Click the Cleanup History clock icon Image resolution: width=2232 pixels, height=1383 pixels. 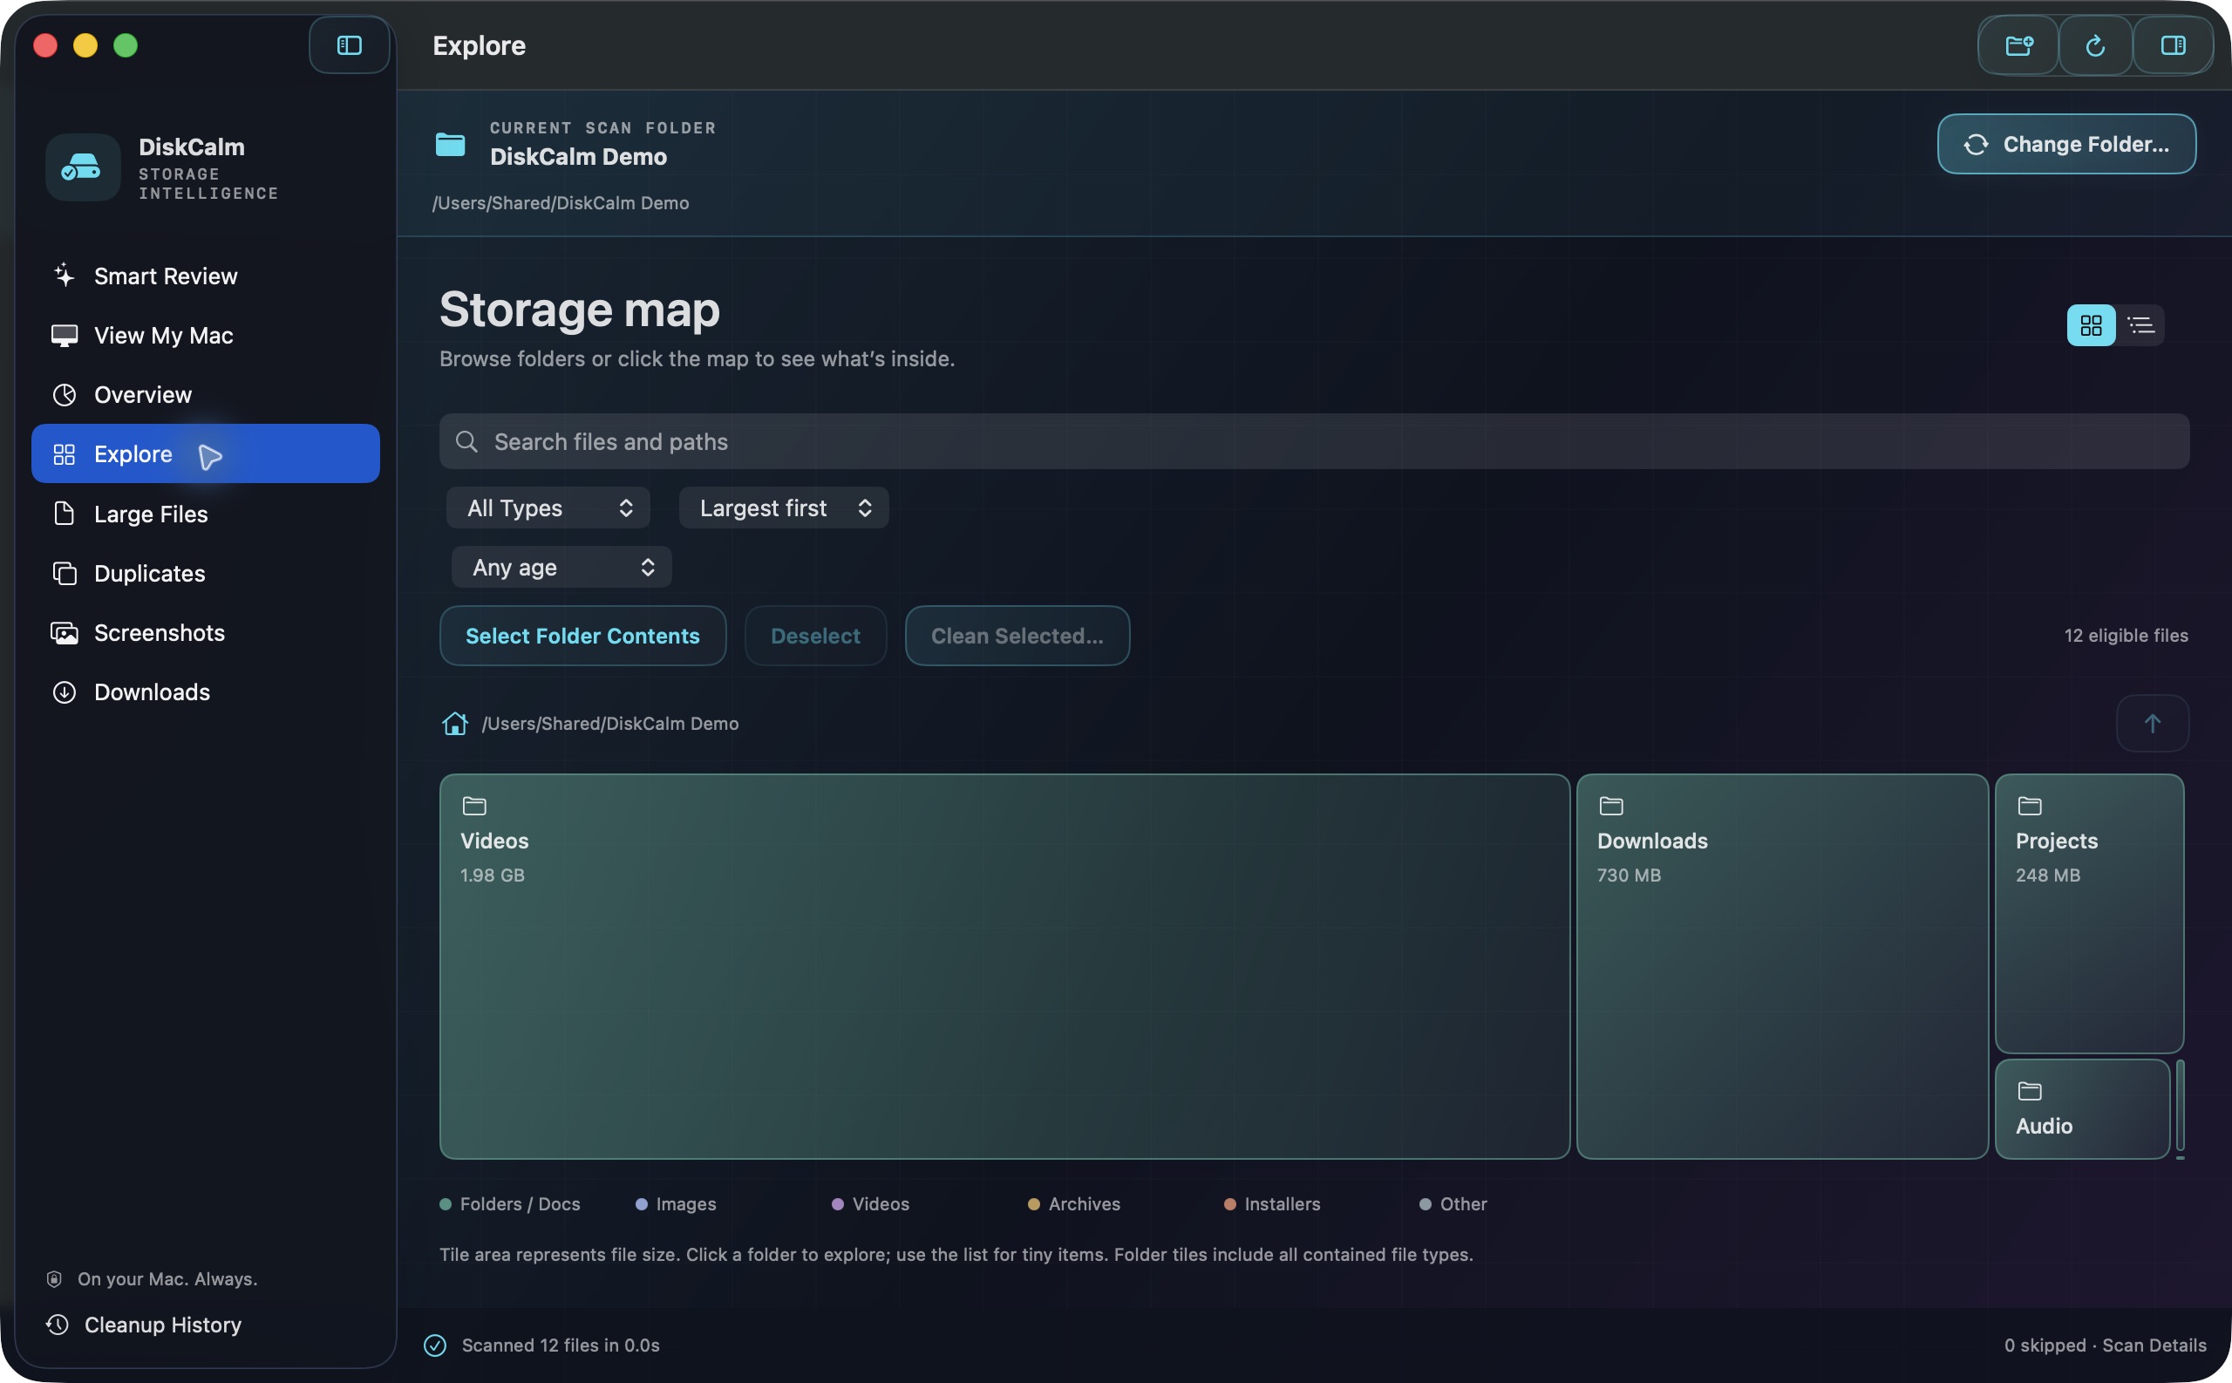[x=58, y=1325]
